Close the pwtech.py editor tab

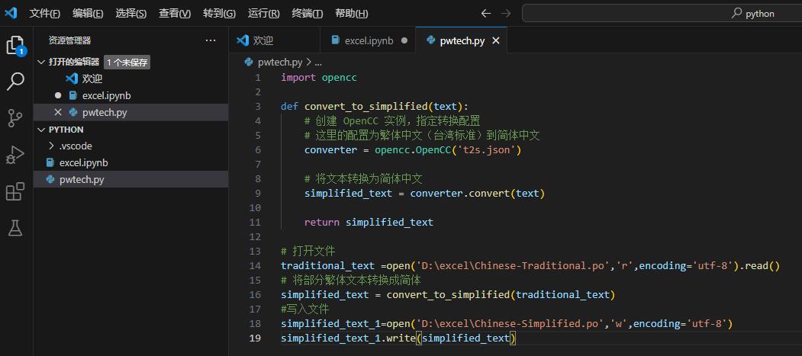[495, 41]
